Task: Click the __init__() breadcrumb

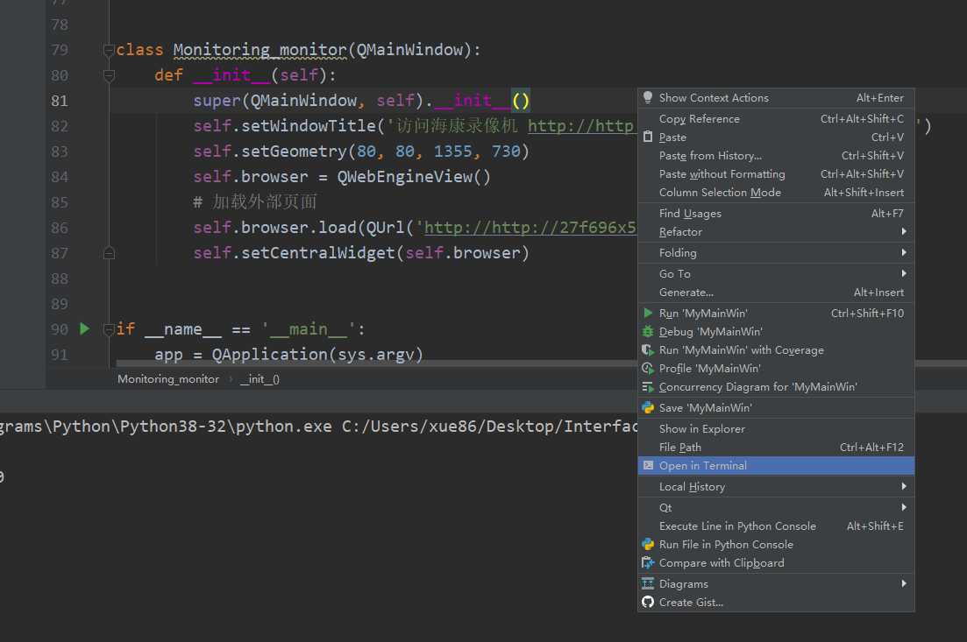Action: 260,379
